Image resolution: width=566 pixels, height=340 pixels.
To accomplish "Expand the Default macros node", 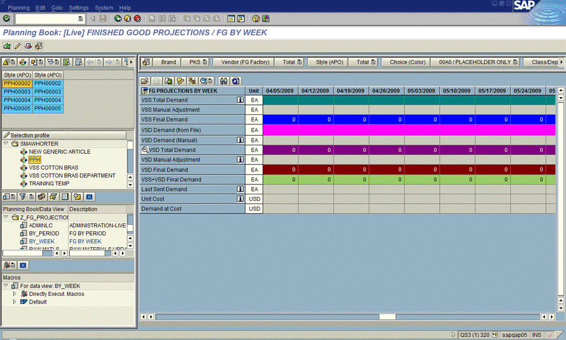I will tap(14, 302).
